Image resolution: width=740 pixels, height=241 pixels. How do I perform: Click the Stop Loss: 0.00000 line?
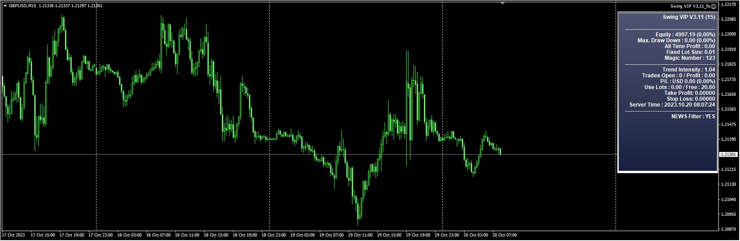point(691,99)
